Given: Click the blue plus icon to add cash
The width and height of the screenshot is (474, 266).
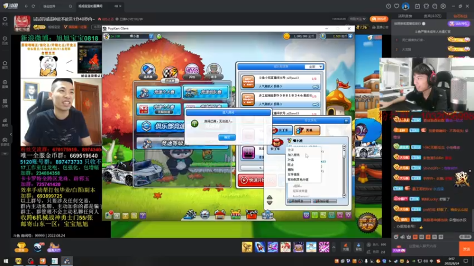Looking at the screenshot, I should (x=350, y=36).
